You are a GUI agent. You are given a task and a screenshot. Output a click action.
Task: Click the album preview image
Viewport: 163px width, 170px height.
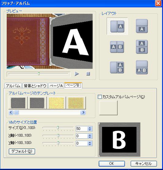pyautogui.click(x=50, y=41)
